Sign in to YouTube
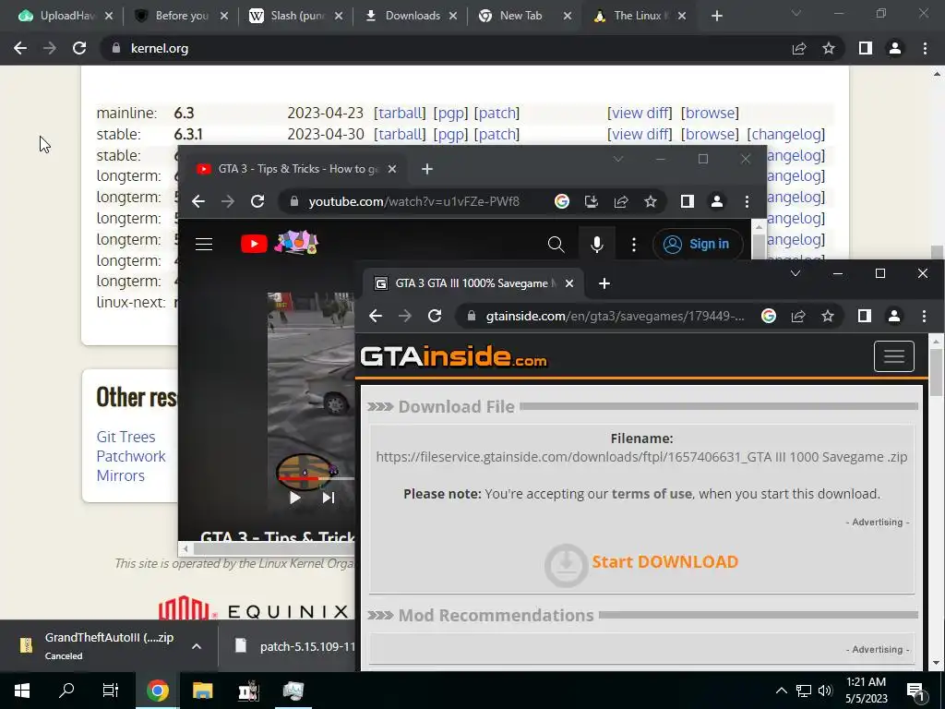Image resolution: width=945 pixels, height=709 pixels. tap(698, 244)
